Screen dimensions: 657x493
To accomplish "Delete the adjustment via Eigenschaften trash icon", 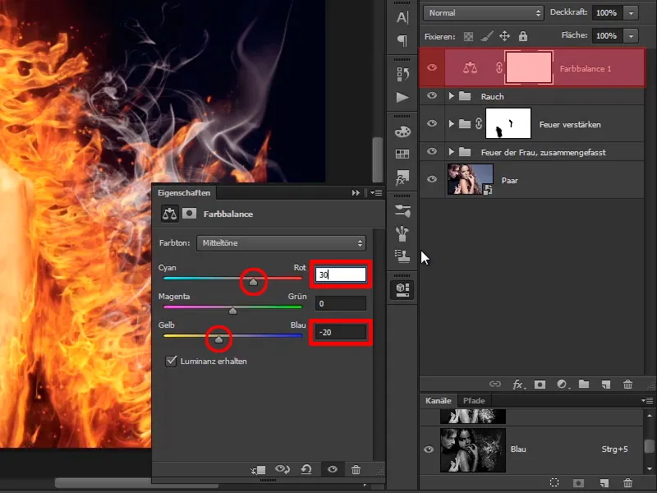I will pyautogui.click(x=356, y=469).
